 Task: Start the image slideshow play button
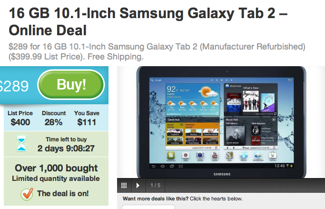138,185
